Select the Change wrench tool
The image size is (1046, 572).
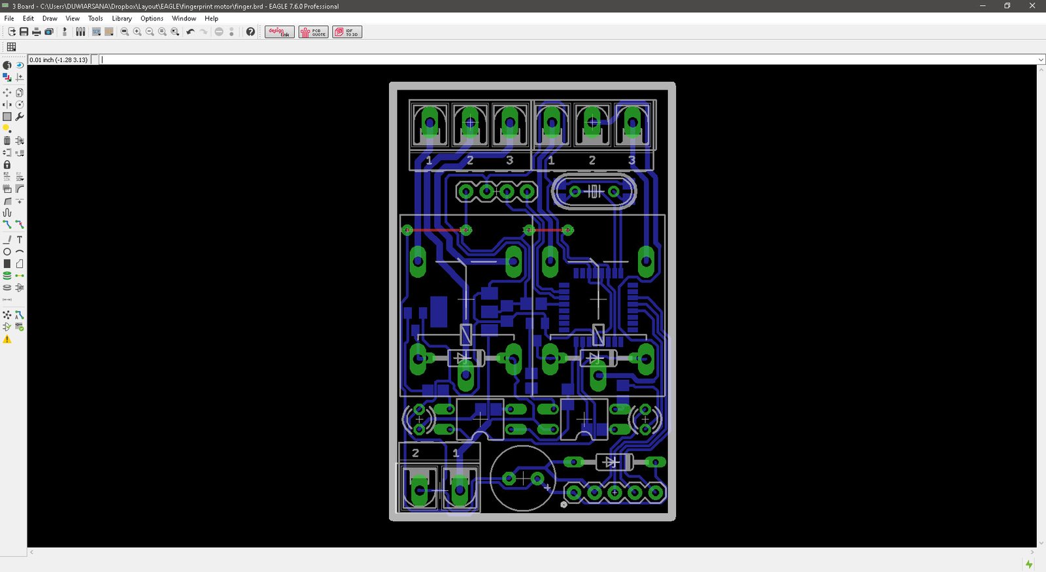point(20,116)
